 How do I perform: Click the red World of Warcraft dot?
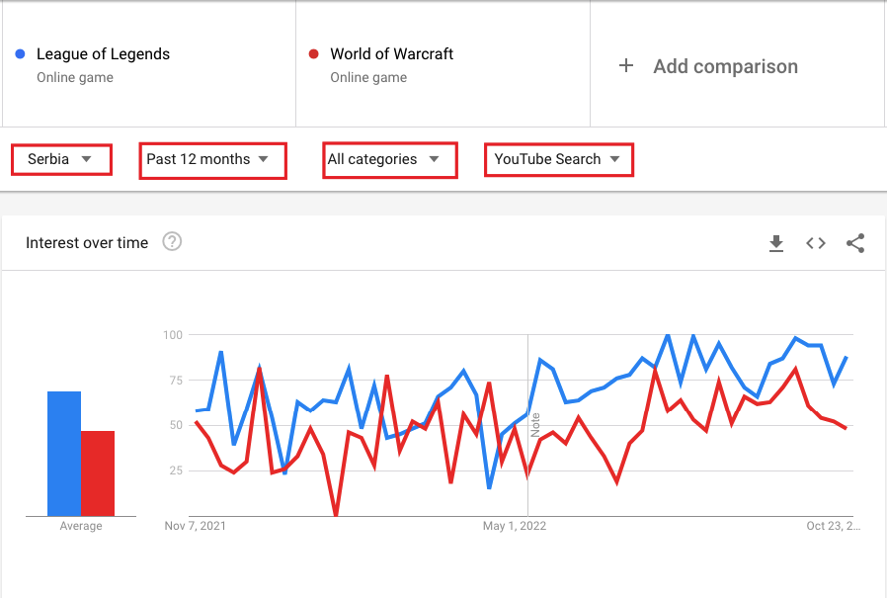coord(313,53)
